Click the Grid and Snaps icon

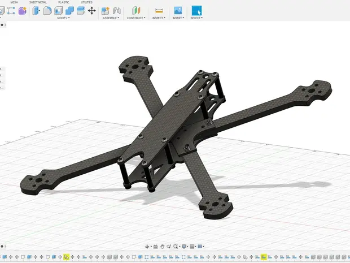[x=192, y=247]
